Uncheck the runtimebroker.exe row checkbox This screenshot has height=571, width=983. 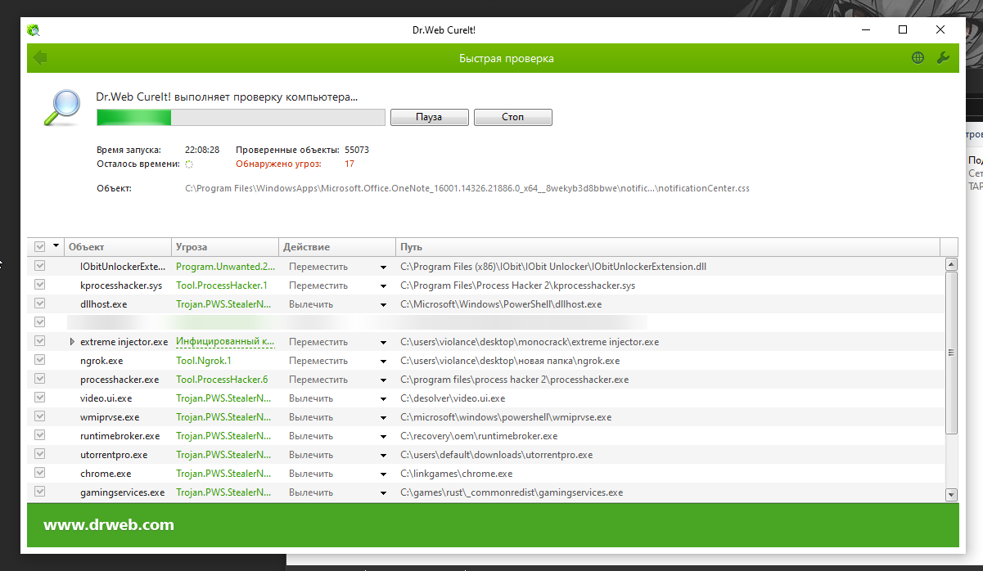[x=39, y=435]
